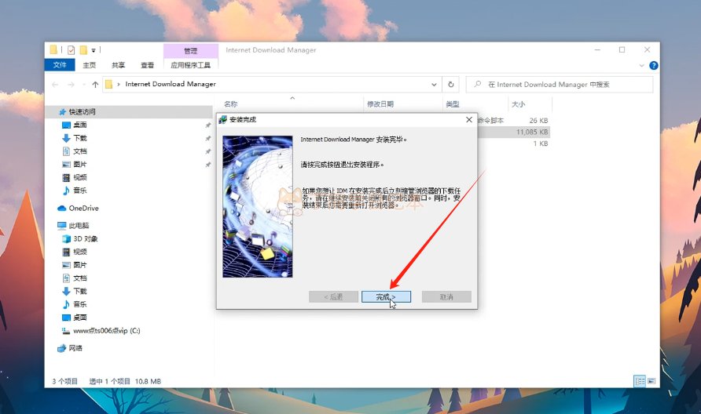Sort files by the 大小 column header
Image resolution: width=701 pixels, height=414 pixels.
click(x=518, y=104)
